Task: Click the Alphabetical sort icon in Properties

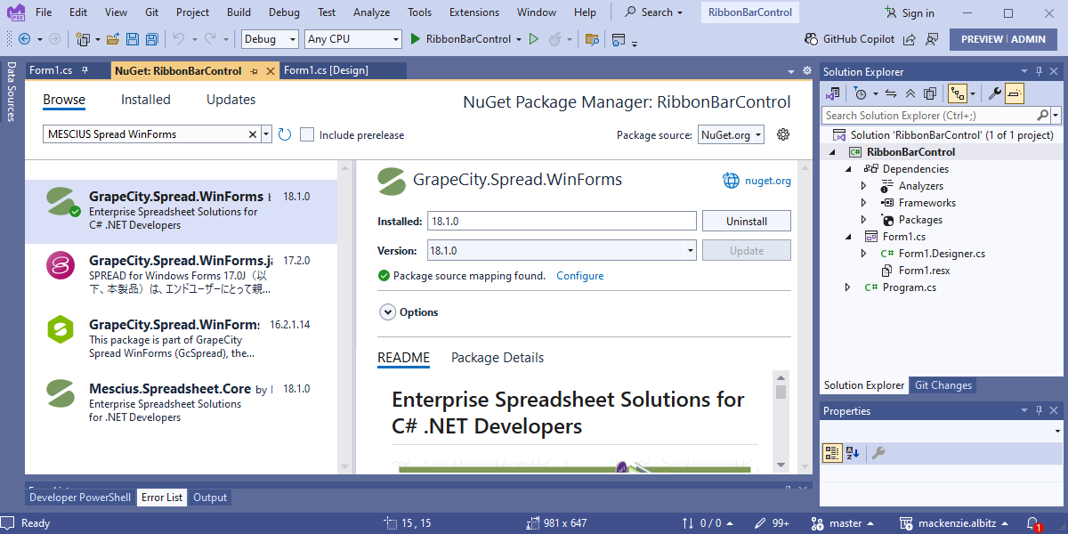Action: pyautogui.click(x=853, y=453)
